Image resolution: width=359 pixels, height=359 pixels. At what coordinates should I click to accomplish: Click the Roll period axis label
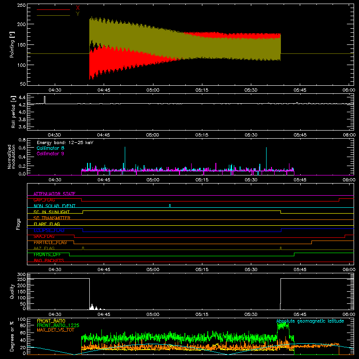click(13, 112)
